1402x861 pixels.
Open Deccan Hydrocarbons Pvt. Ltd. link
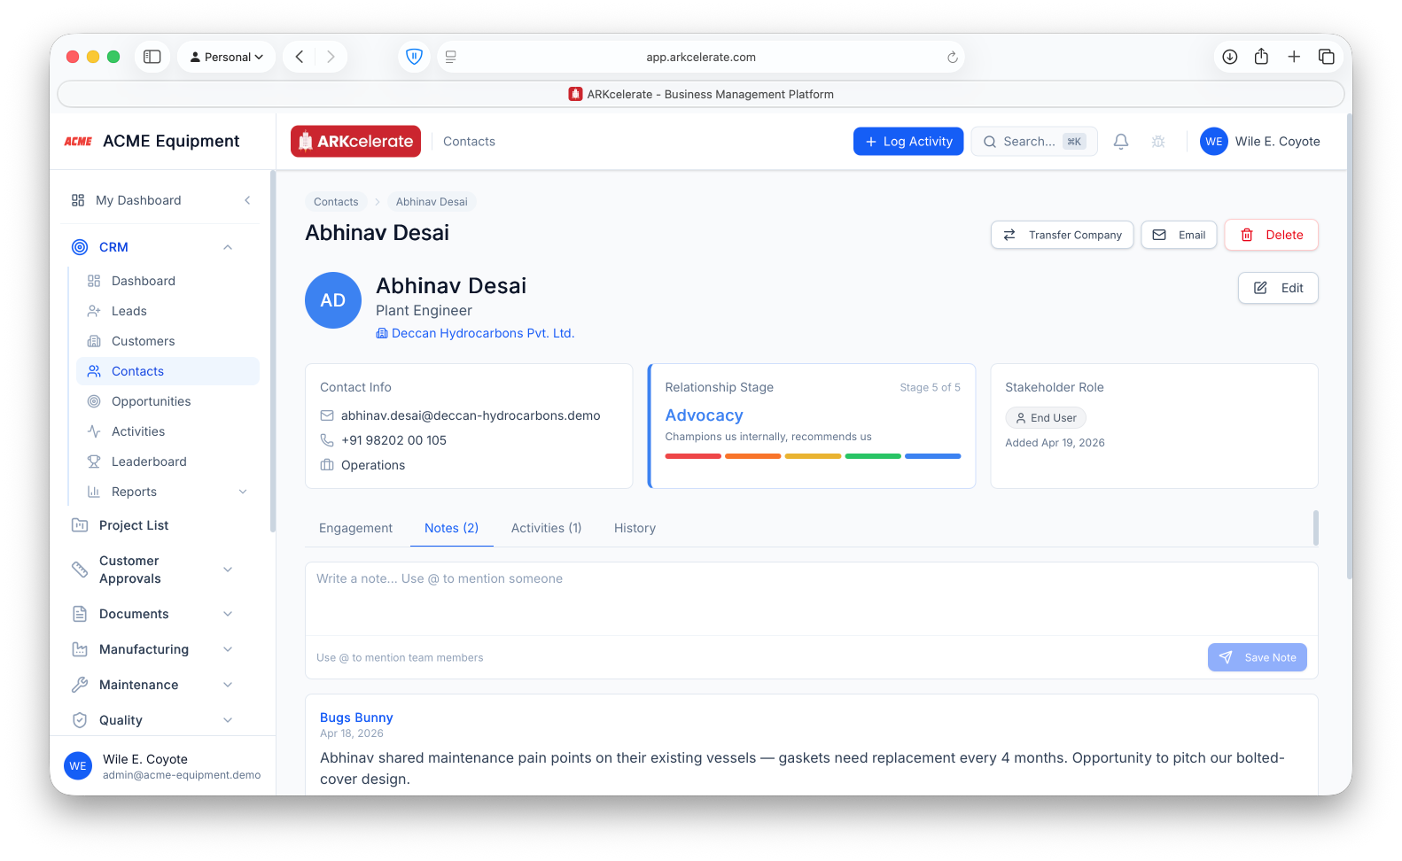[475, 333]
